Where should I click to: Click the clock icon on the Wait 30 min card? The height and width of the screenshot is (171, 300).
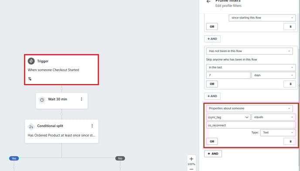[42, 100]
